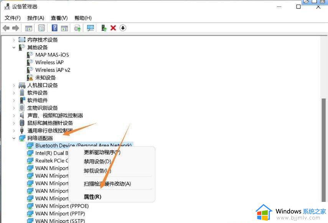Select MAP MAS-iOS device

(52, 55)
